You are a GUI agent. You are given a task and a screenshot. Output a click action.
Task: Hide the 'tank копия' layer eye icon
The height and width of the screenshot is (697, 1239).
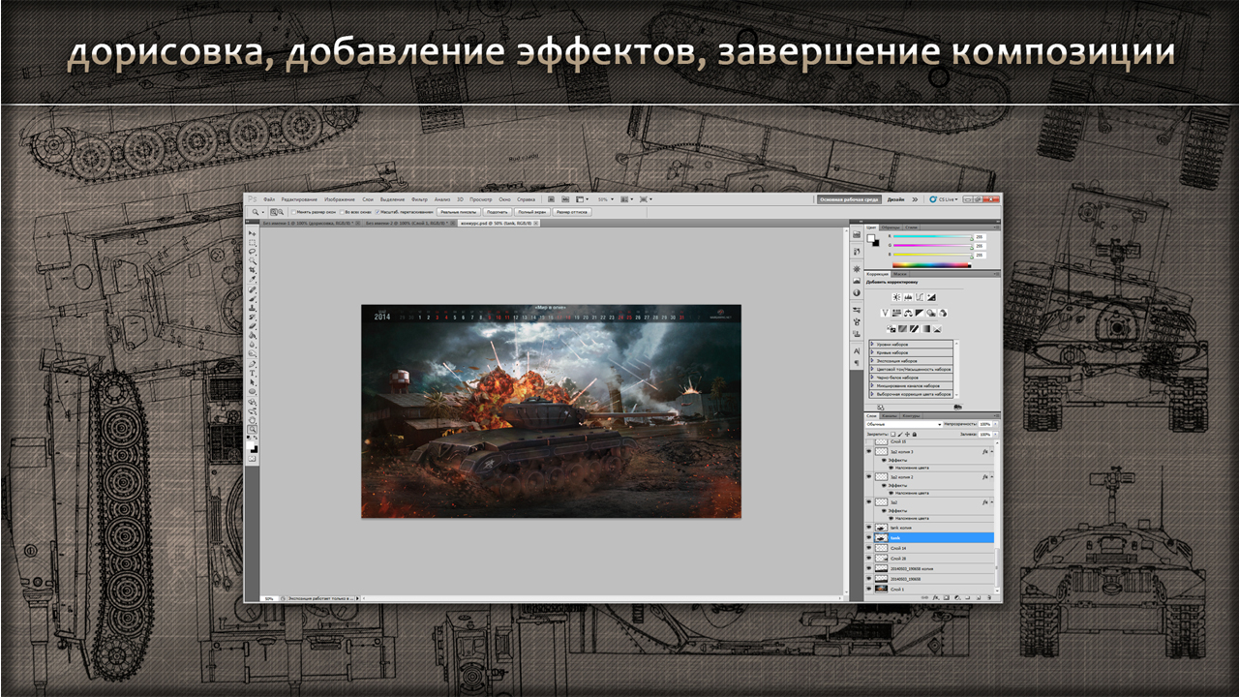(x=869, y=527)
